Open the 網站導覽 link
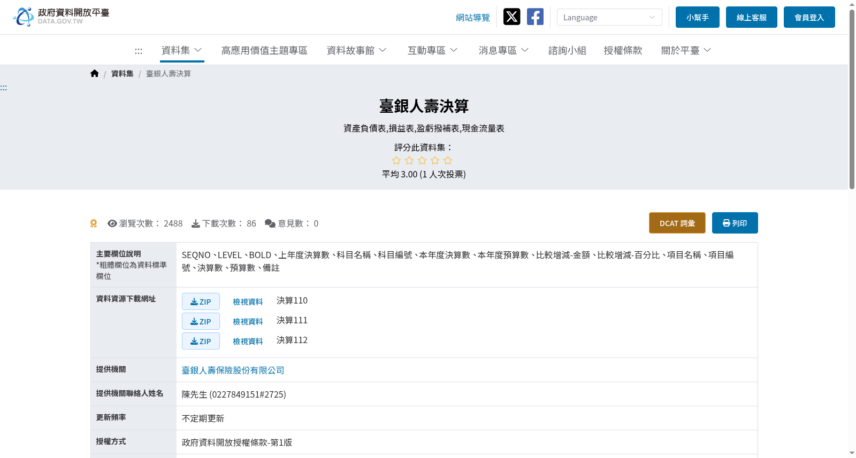Screen dimensions: 856x458 point(473,18)
